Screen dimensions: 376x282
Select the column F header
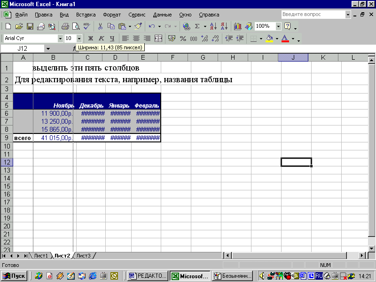point(172,57)
